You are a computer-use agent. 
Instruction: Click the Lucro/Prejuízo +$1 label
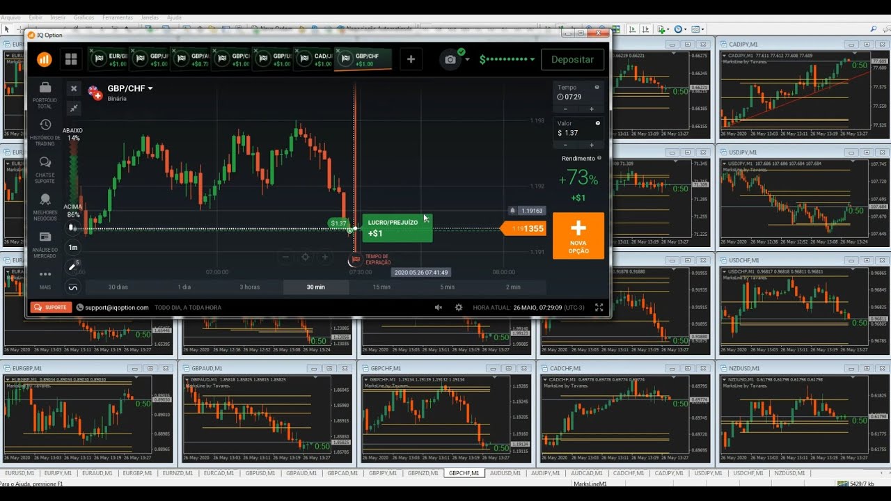397,228
